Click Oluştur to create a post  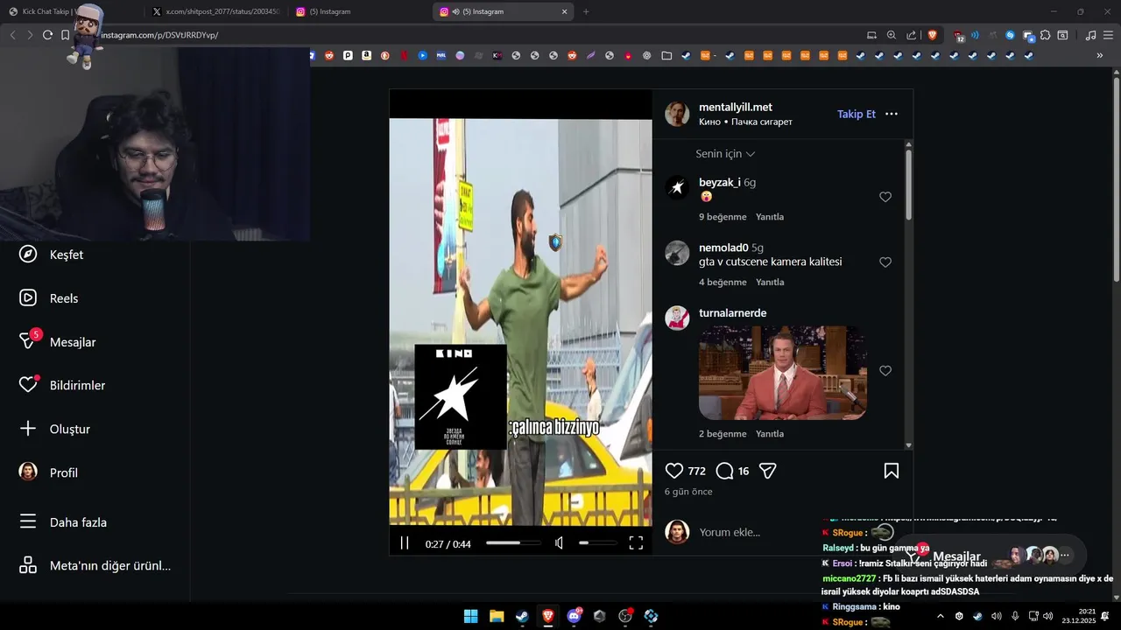tap(55, 429)
